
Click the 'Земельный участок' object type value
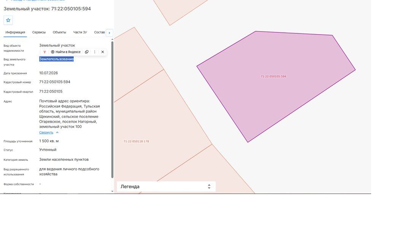pyautogui.click(x=57, y=45)
